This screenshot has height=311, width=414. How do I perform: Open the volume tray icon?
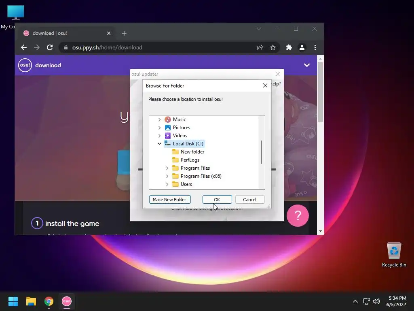pyautogui.click(x=376, y=301)
